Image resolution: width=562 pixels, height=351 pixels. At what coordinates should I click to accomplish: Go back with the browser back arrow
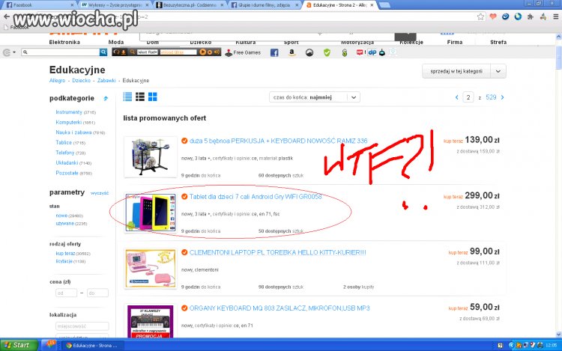[7, 16]
